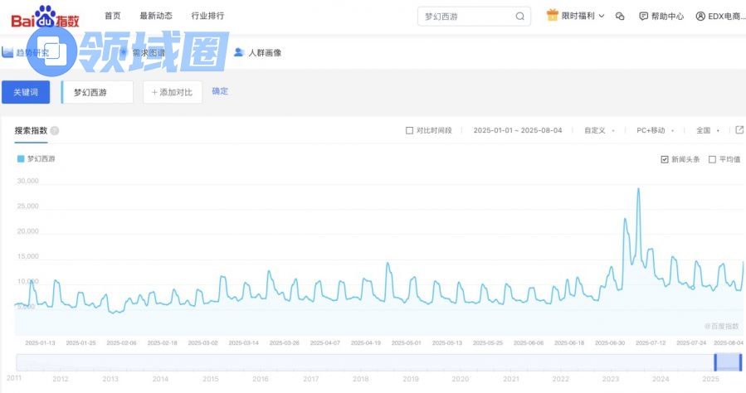The height and width of the screenshot is (393, 746).
Task: Open 帮助中心 help center
Action: point(661,16)
